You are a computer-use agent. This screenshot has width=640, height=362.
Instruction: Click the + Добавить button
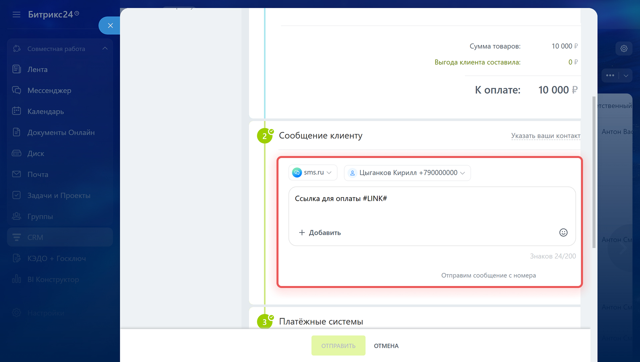pyautogui.click(x=320, y=233)
